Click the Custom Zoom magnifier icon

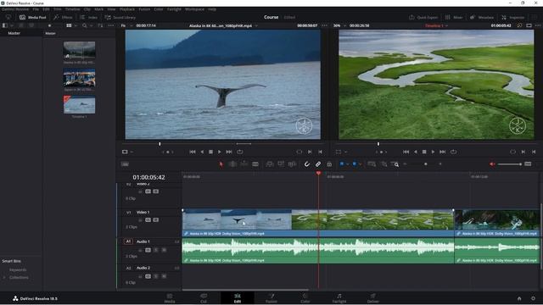395,164
